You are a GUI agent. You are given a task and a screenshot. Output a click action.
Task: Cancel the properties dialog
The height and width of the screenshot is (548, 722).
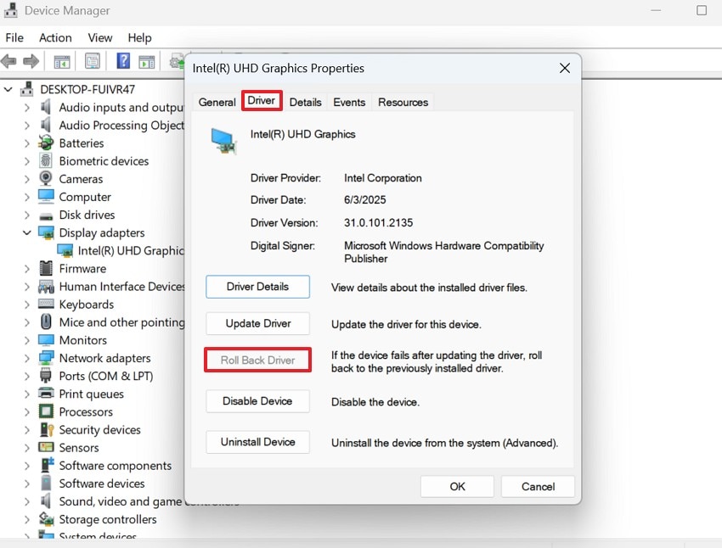(x=538, y=486)
